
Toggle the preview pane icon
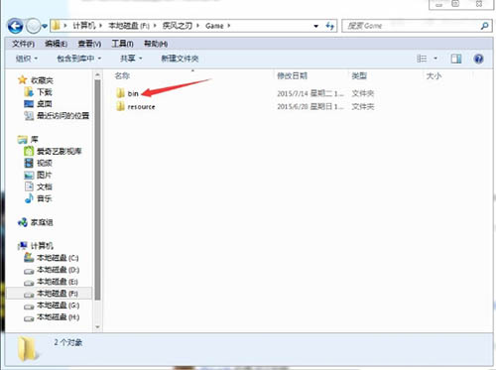(456, 59)
